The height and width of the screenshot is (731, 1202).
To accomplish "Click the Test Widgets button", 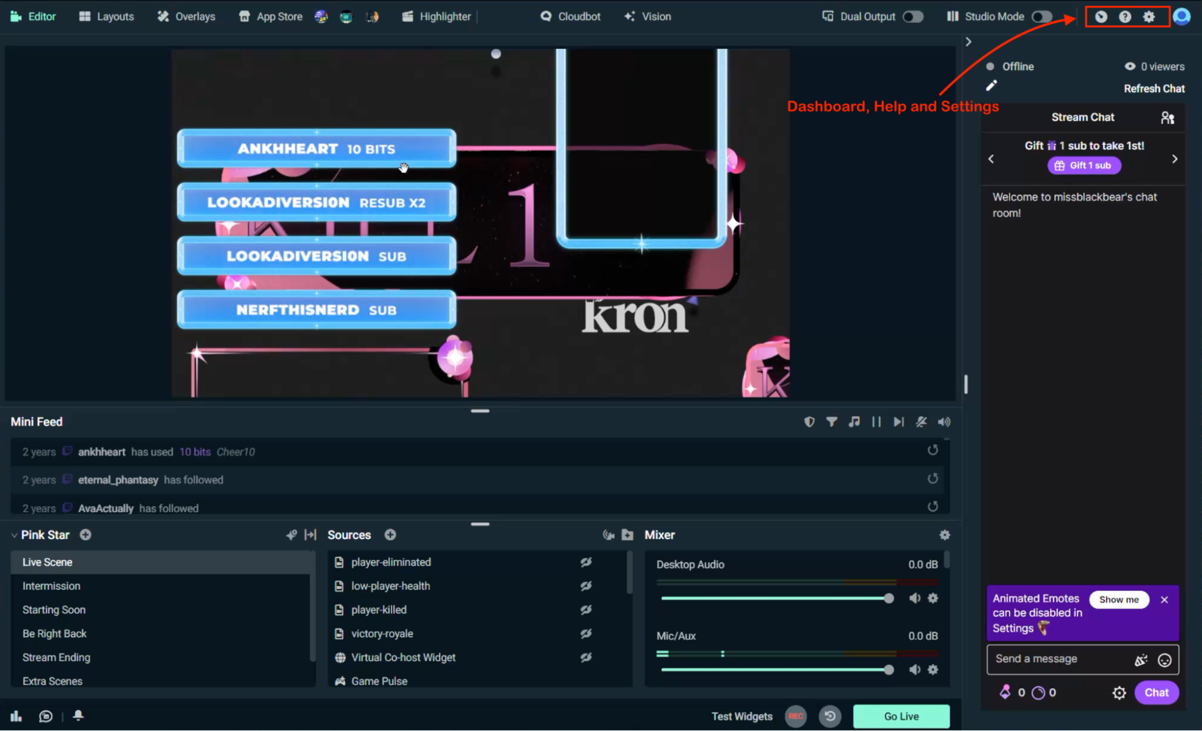I will pos(741,716).
